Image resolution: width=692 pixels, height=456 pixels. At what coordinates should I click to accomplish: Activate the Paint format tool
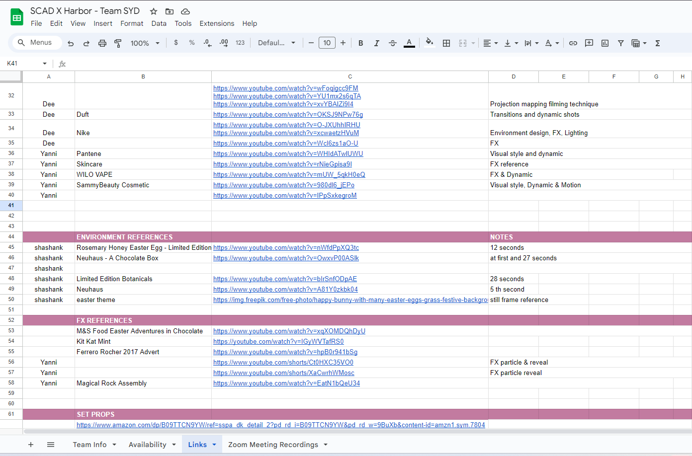118,43
